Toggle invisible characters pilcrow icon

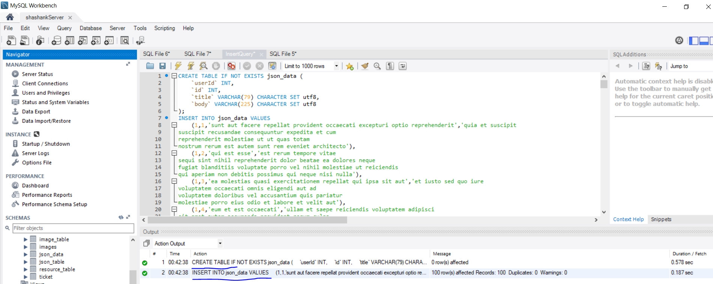coord(390,66)
